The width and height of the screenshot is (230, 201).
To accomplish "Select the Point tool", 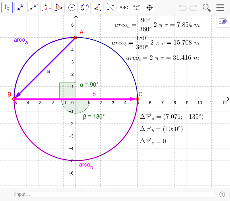I will pos(20,7).
